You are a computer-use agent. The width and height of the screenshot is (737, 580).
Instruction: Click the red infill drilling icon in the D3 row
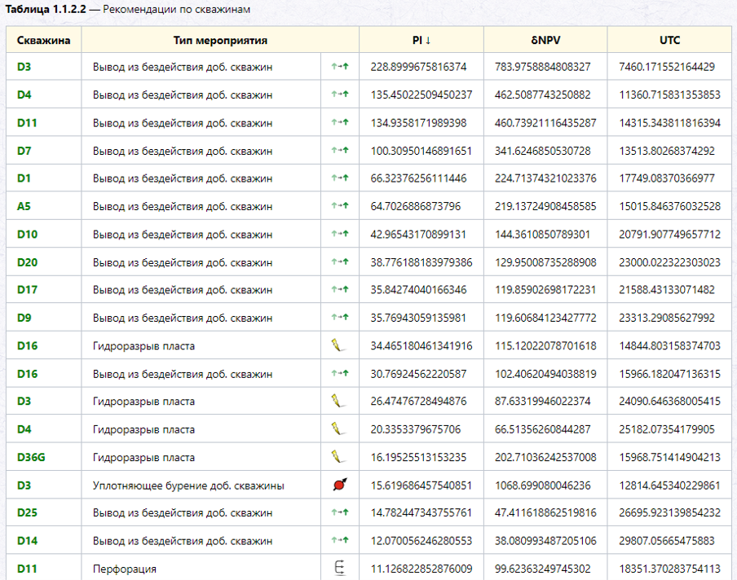click(x=340, y=485)
